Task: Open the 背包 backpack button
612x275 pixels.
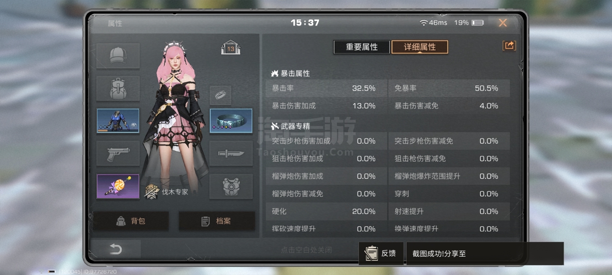Action: point(130,221)
